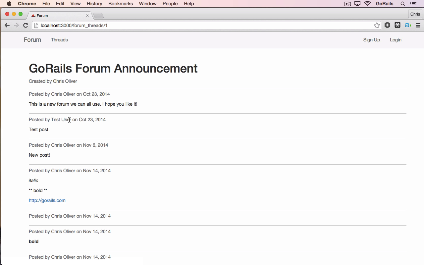424x265 pixels.
Task: Bookmark this page with the star icon
Action: coord(377,26)
